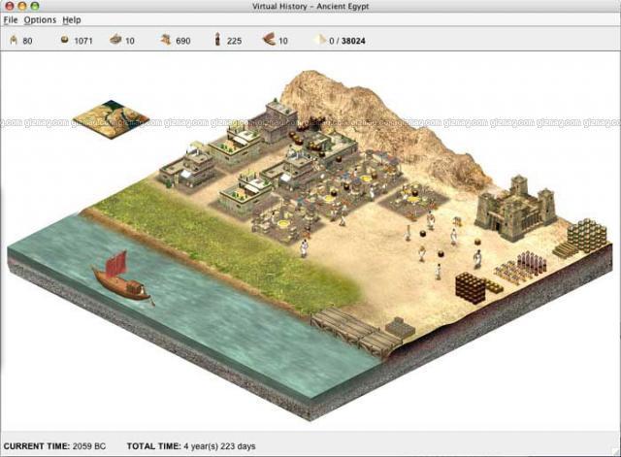Open the Options menu
621x457 pixels.
pos(40,19)
